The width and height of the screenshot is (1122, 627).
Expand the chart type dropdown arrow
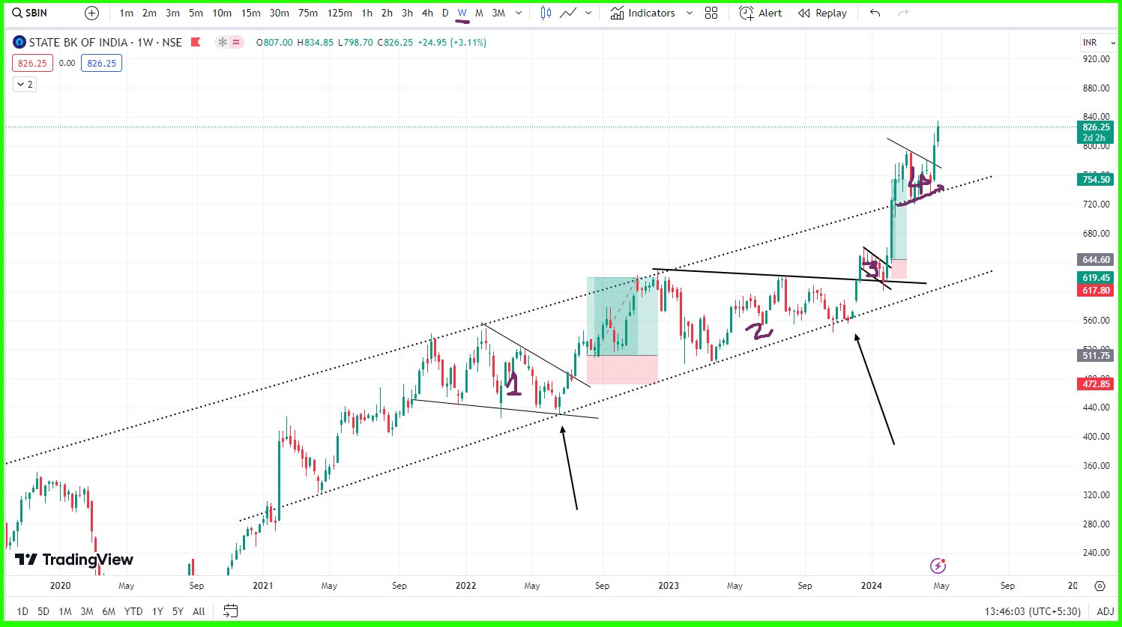click(588, 13)
